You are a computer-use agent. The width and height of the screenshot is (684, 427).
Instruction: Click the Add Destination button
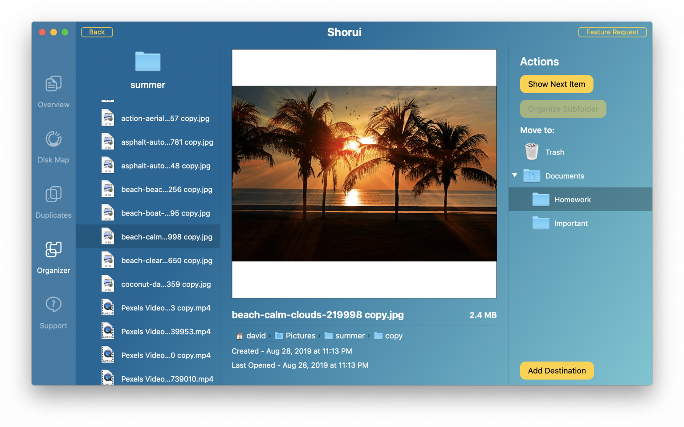pos(557,370)
